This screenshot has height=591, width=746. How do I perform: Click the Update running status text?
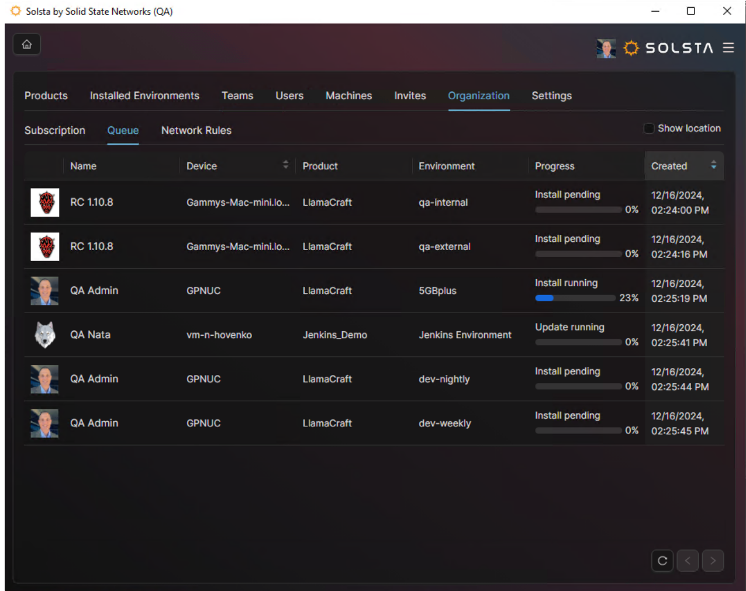coord(569,327)
